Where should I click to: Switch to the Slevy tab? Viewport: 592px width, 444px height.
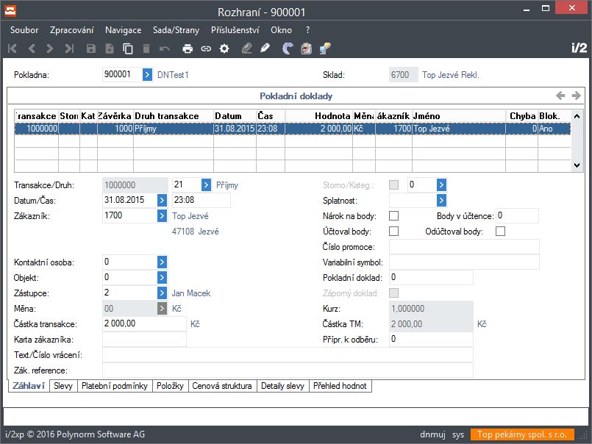pos(63,386)
